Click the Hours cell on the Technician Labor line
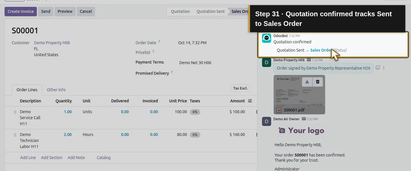Viewport: 411px width, 171px height. pyautogui.click(x=88, y=135)
